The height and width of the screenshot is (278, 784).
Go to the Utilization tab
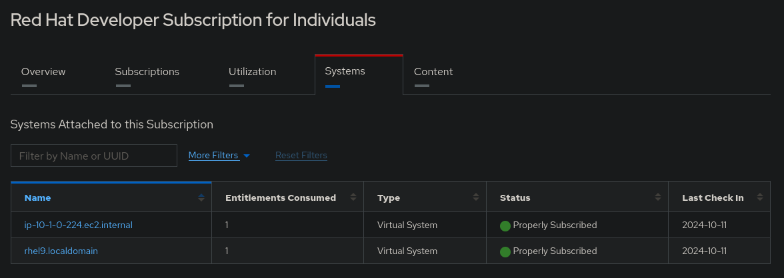point(252,72)
